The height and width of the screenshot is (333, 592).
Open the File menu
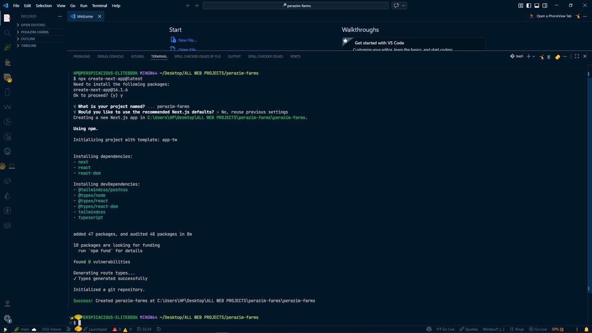(16, 5)
